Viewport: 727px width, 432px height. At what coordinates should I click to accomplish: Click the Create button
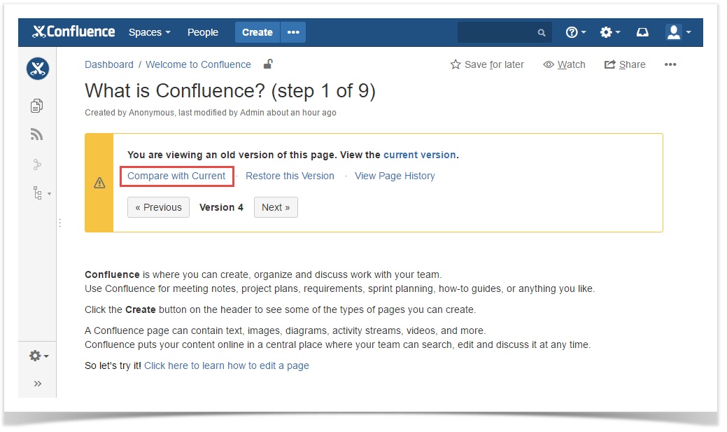[257, 32]
